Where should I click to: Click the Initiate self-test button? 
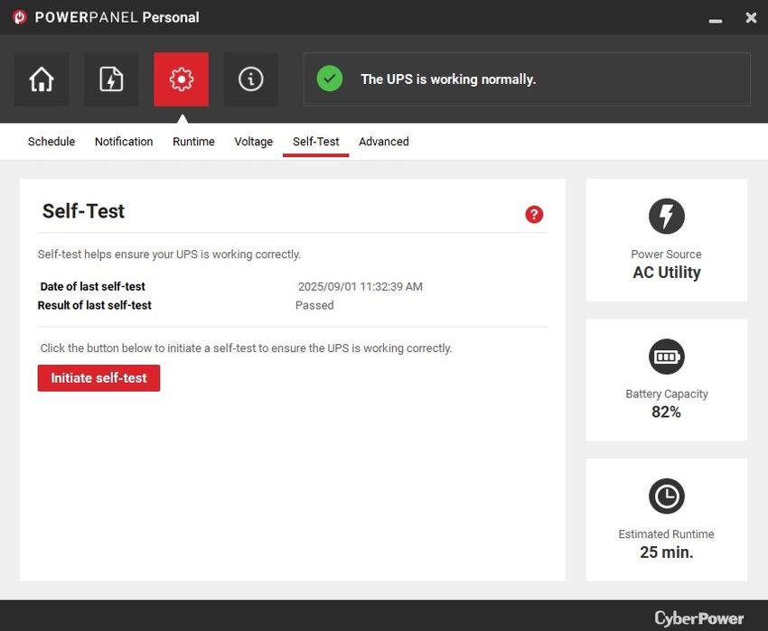coord(99,378)
